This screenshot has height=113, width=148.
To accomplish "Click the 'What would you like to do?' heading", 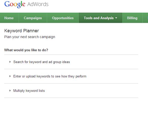I will (26, 50).
